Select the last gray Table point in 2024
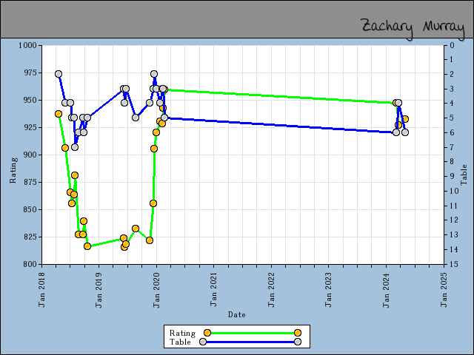This screenshot has width=474, height=355. coord(405,132)
